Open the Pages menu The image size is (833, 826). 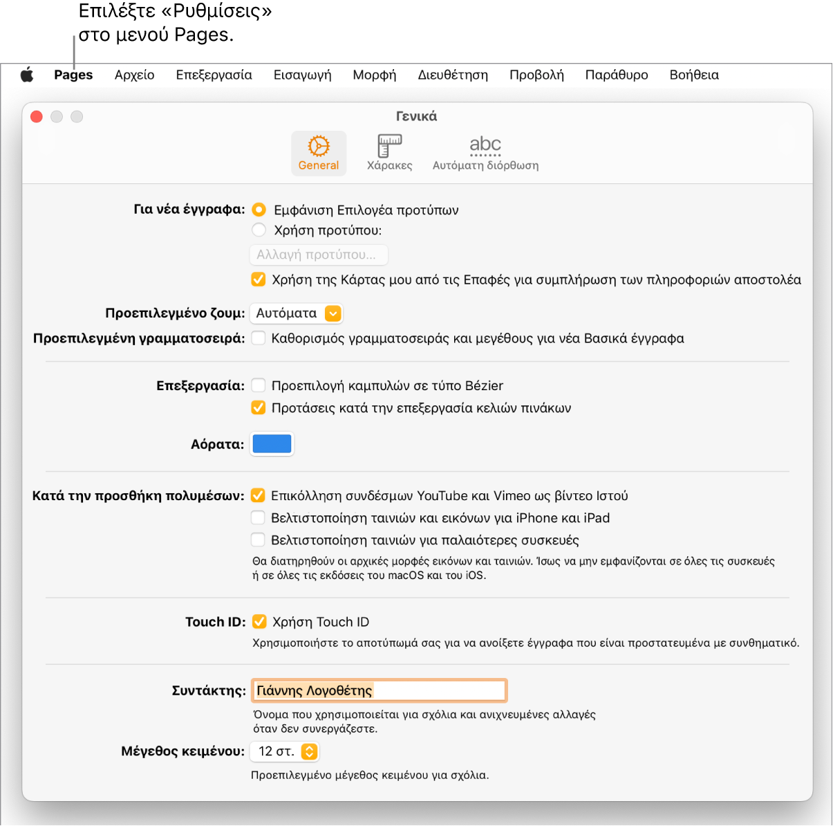click(x=73, y=75)
